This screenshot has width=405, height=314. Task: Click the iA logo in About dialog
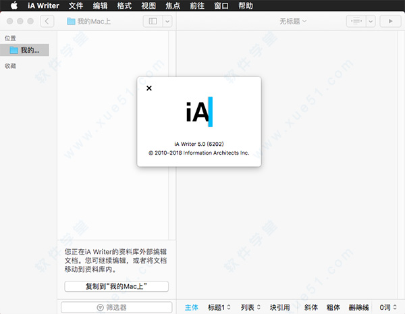(x=199, y=111)
